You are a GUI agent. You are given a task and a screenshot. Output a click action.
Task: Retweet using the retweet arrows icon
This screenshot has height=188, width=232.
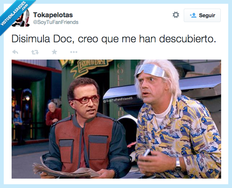(35, 52)
